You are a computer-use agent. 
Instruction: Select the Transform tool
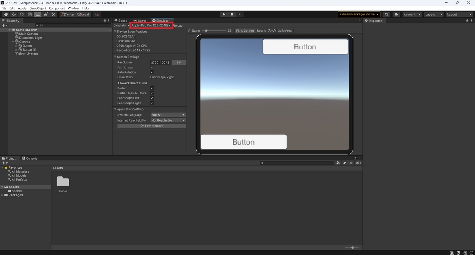45,14
